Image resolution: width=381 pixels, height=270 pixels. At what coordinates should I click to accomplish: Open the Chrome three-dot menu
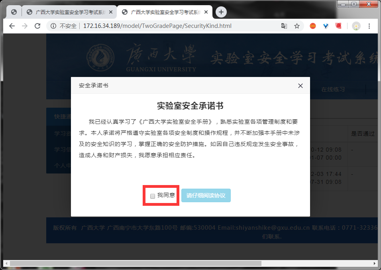pyautogui.click(x=369, y=26)
